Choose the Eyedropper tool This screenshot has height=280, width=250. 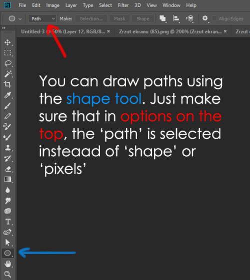click(x=7, y=95)
